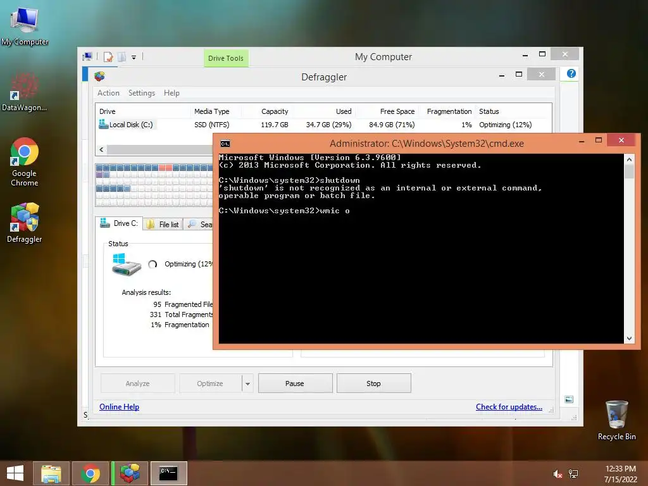The image size is (648, 486).
Task: Click the "SSD (NTFS)" cell
Action: point(211,125)
